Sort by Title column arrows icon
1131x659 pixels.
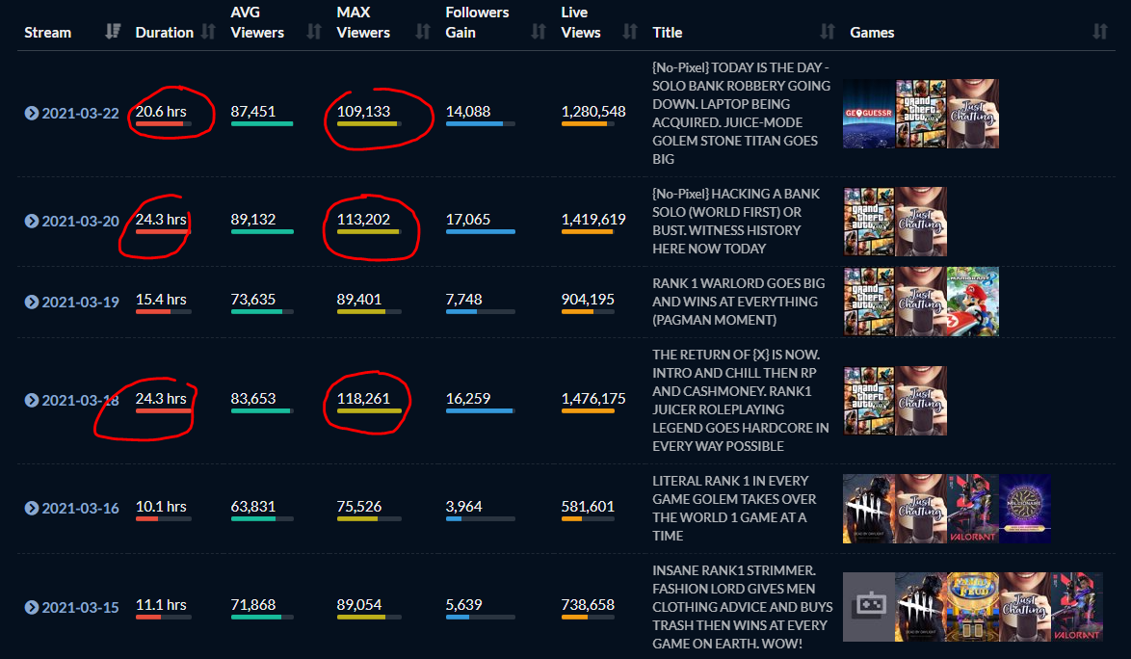(827, 32)
